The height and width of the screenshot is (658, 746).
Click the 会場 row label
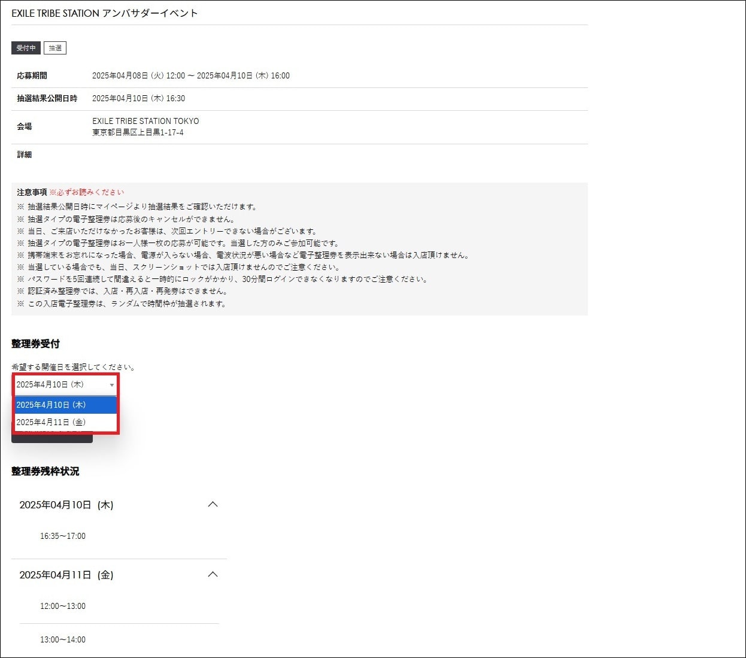[25, 126]
